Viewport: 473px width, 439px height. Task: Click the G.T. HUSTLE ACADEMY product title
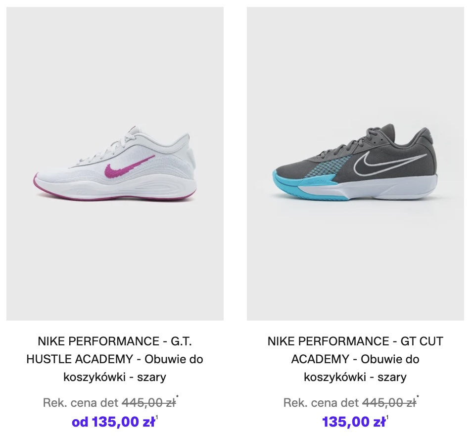click(x=115, y=359)
